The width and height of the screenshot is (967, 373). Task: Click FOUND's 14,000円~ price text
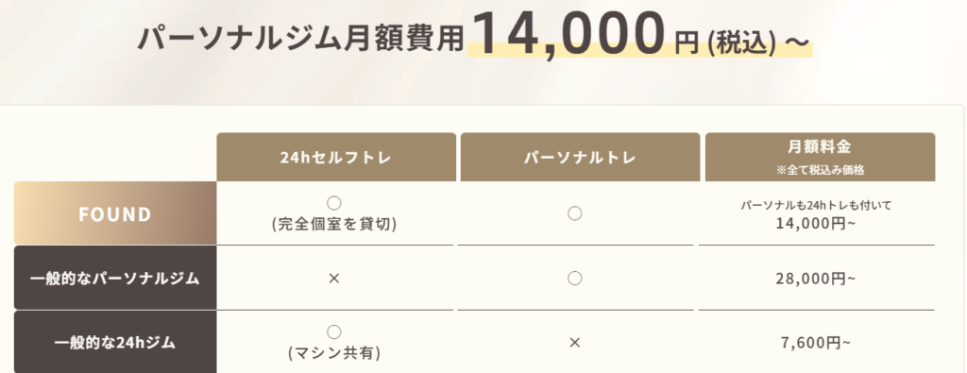pyautogui.click(x=816, y=224)
